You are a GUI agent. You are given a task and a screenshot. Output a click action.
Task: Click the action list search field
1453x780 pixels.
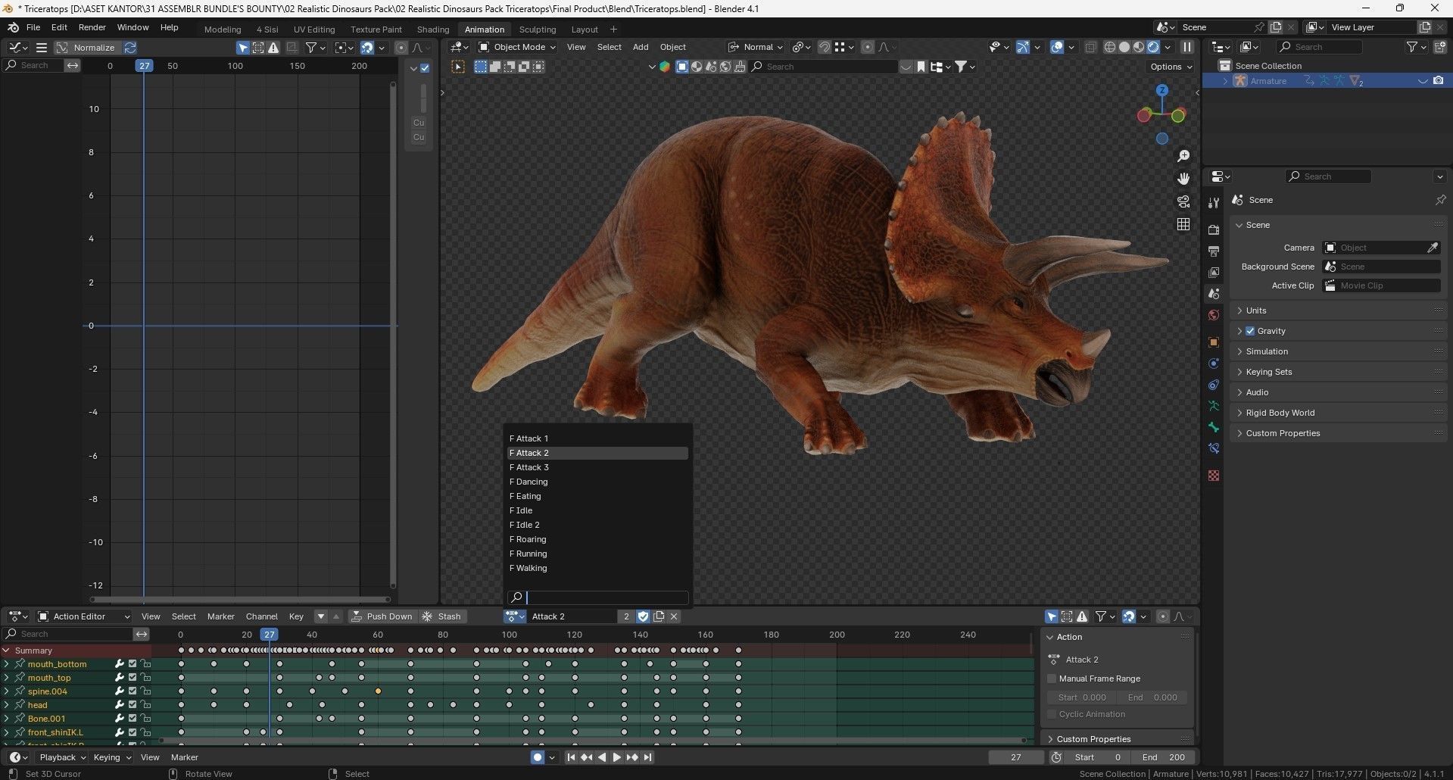(x=597, y=597)
